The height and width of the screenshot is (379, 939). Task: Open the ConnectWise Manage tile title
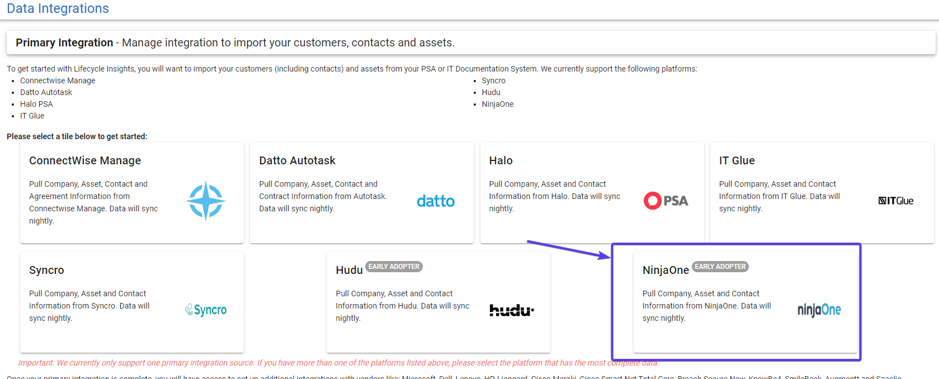pyautogui.click(x=85, y=160)
